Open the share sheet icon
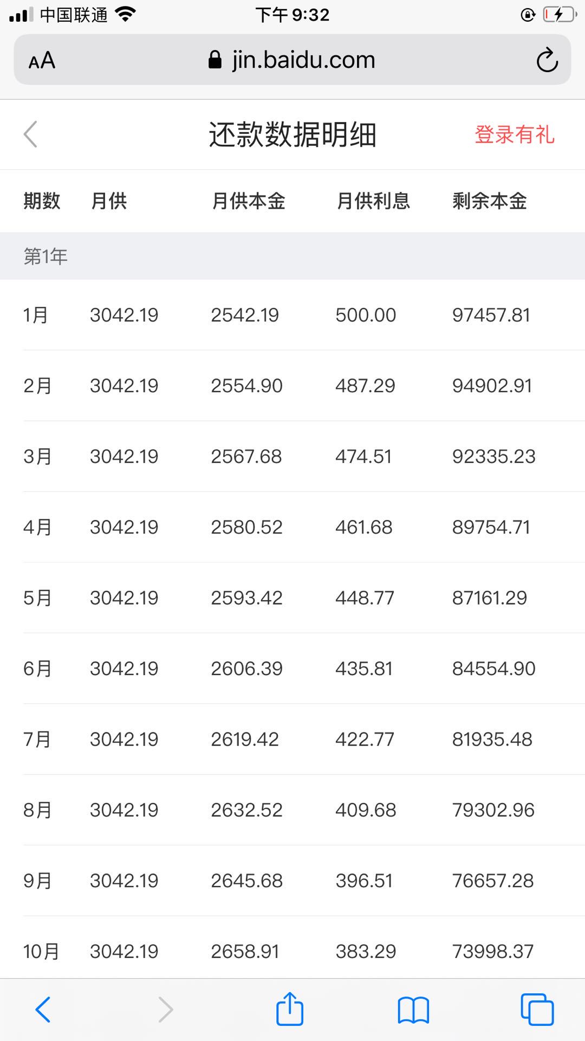This screenshot has width=585, height=1041. (x=290, y=1008)
